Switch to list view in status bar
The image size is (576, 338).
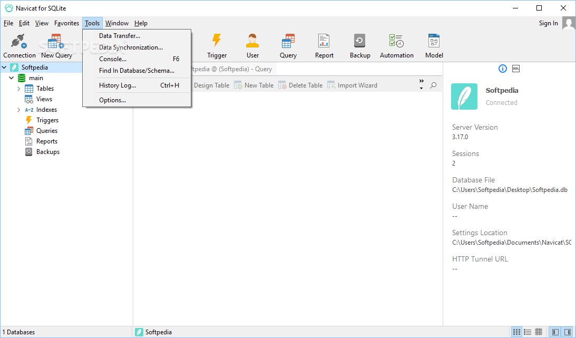pos(516,332)
